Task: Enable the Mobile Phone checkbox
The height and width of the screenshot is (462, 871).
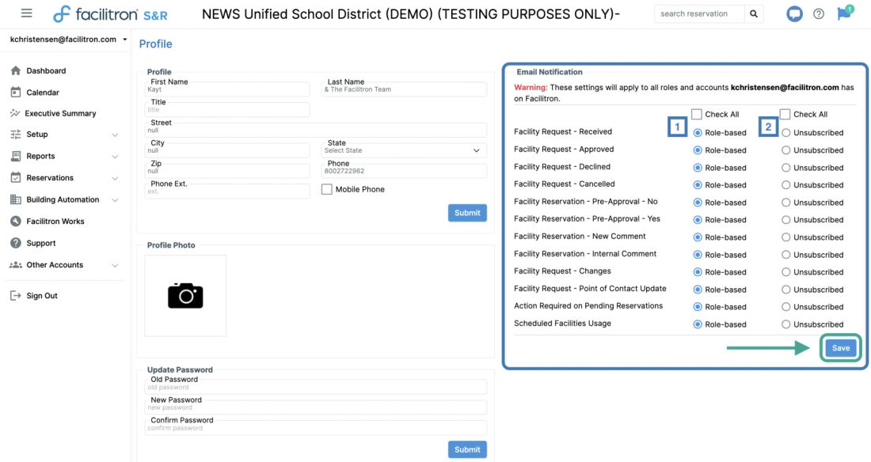Action: coord(326,189)
